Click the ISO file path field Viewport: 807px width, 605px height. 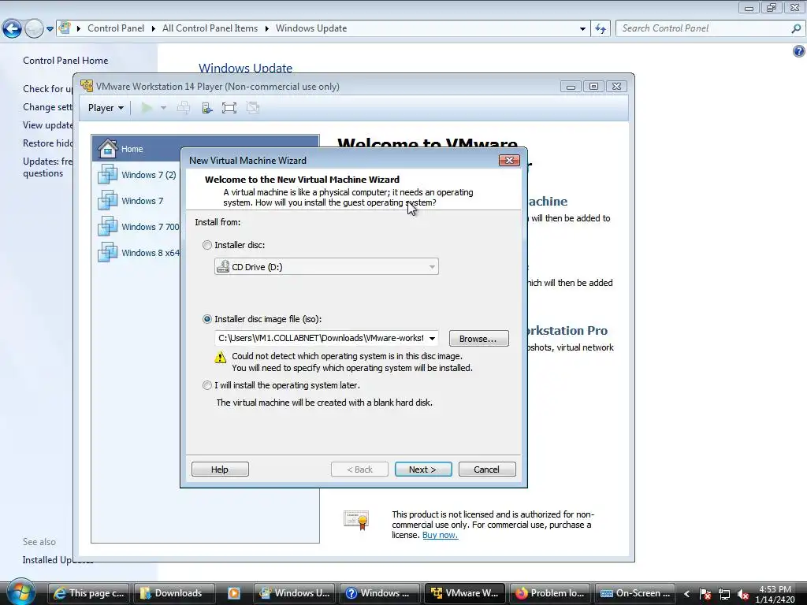[321, 338]
